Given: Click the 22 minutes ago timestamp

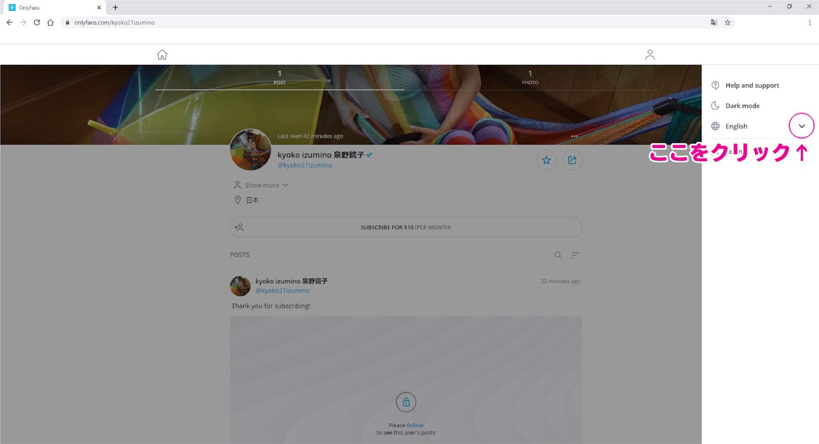Looking at the screenshot, I should (x=561, y=281).
